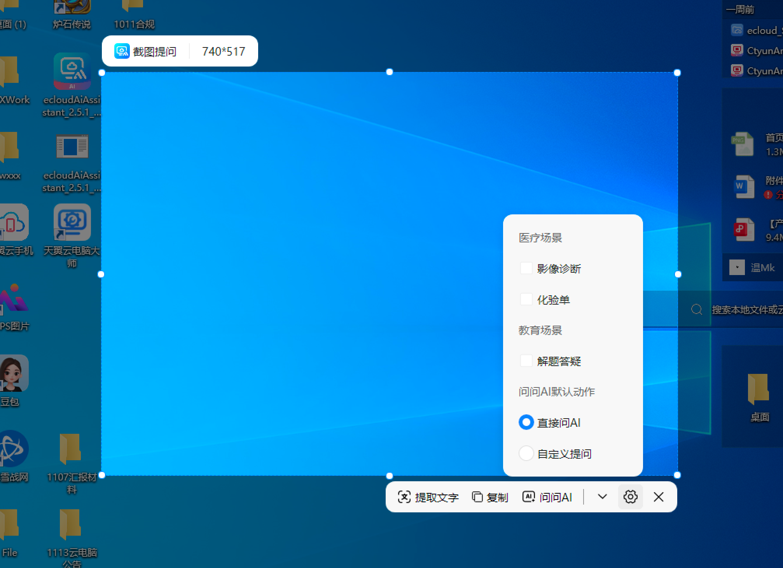783x568 pixels.
Task: Enable the 化验单 checkbox
Action: [526, 300]
